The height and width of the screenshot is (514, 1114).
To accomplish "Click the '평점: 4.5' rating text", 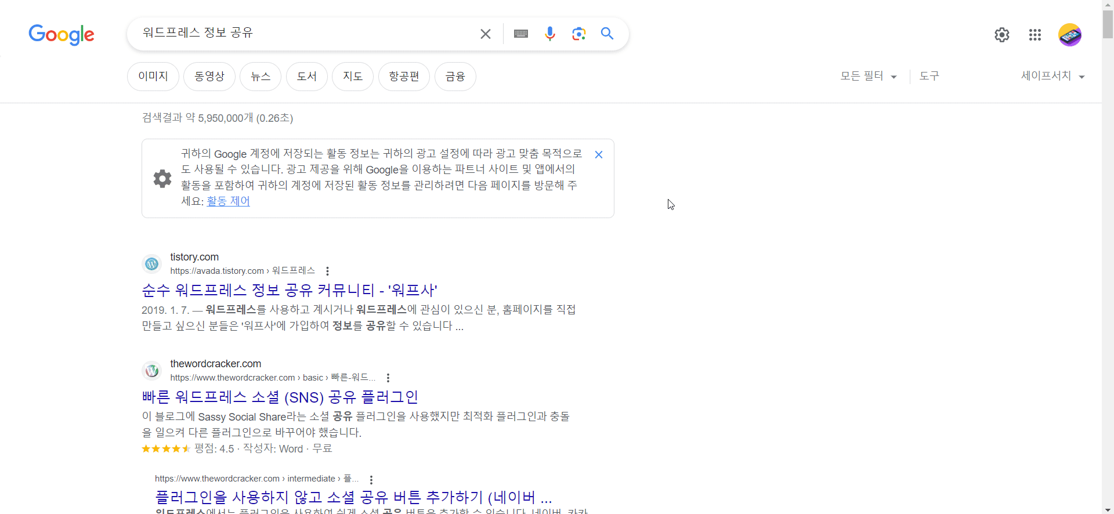I will pyautogui.click(x=214, y=448).
